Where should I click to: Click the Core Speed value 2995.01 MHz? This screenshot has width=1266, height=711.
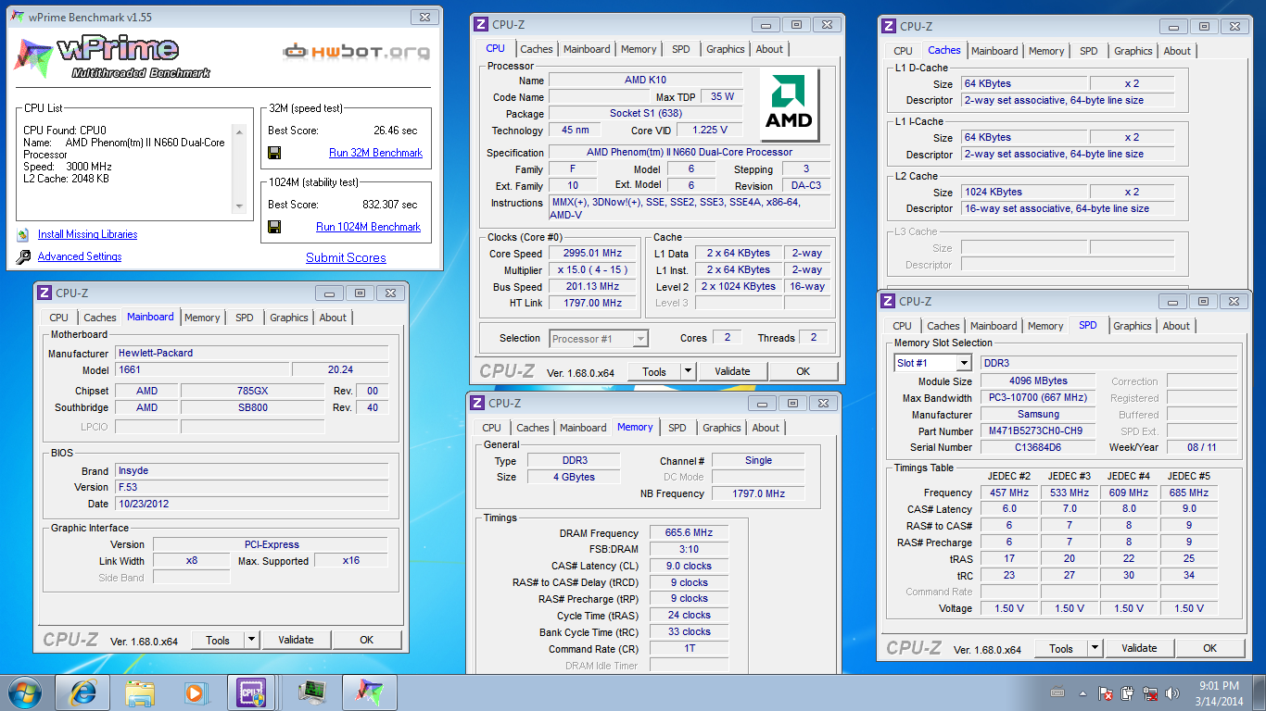click(x=593, y=254)
